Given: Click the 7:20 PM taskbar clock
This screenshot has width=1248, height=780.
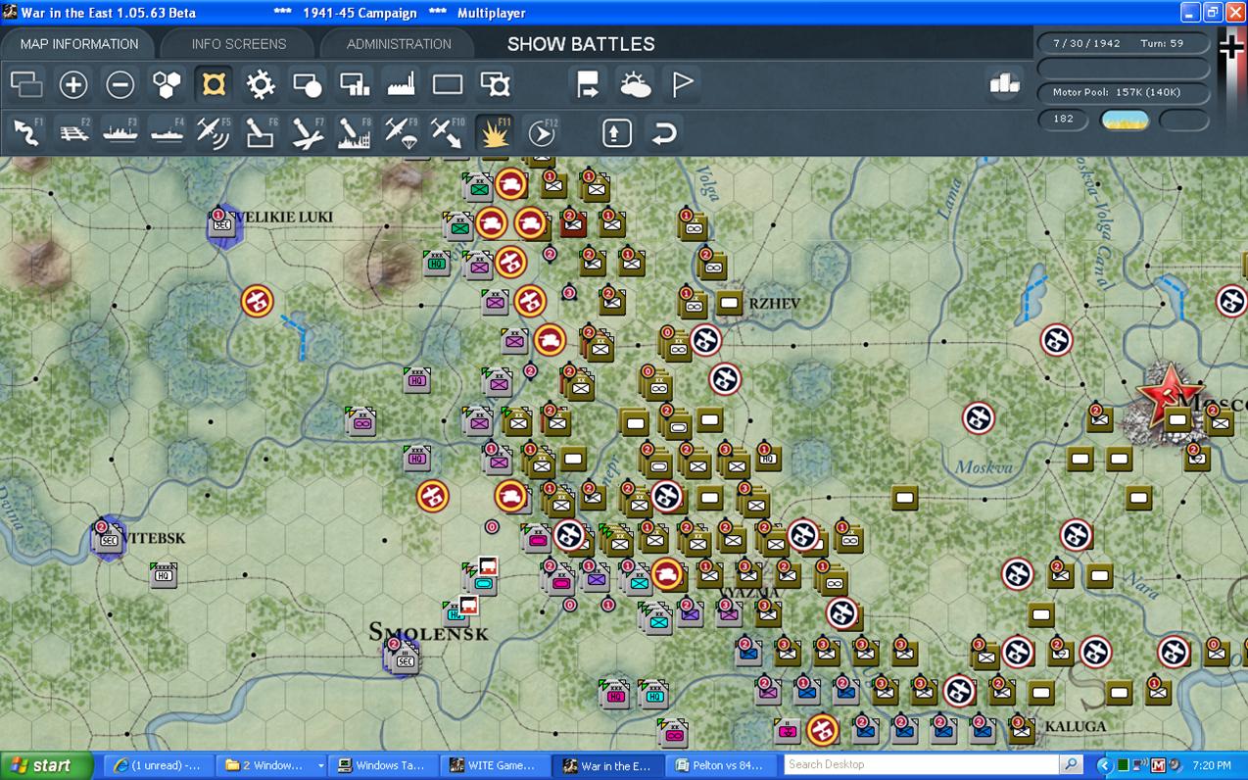Looking at the screenshot, I should click(1212, 765).
